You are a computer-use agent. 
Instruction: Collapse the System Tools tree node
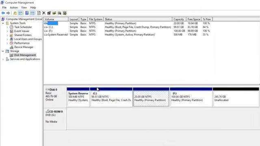click(x=3, y=23)
